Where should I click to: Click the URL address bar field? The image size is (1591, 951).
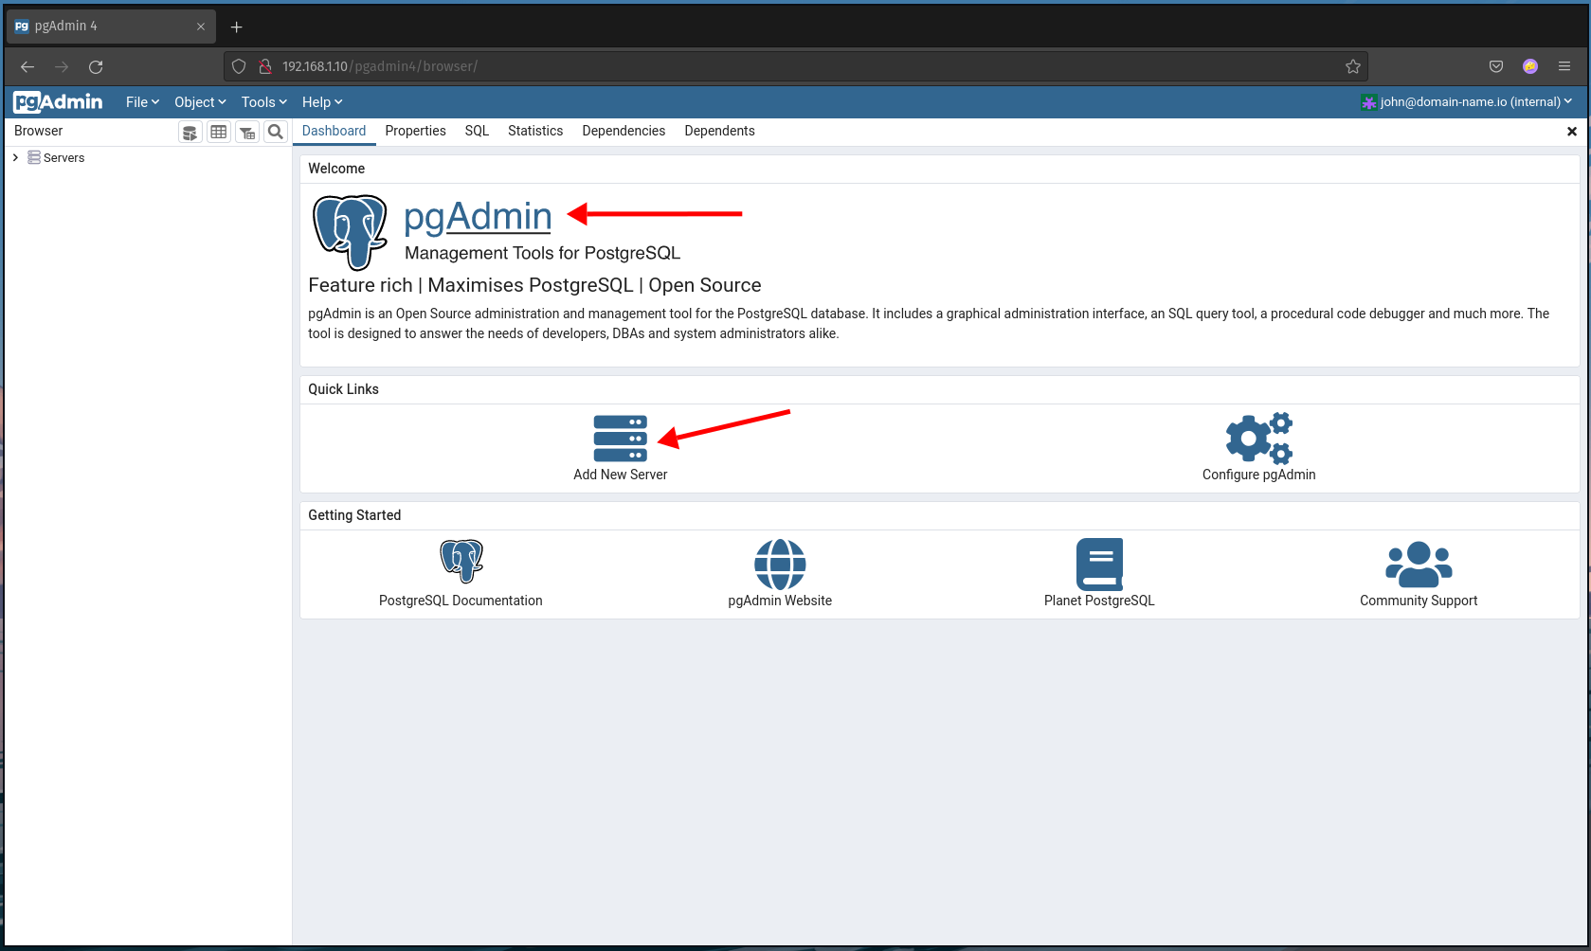tap(796, 66)
